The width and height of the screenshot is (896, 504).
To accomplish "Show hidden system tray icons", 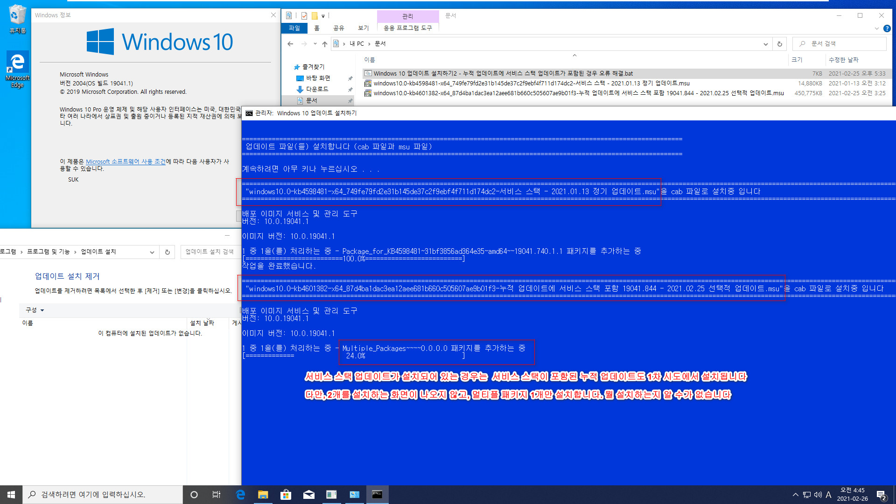I will 795,495.
